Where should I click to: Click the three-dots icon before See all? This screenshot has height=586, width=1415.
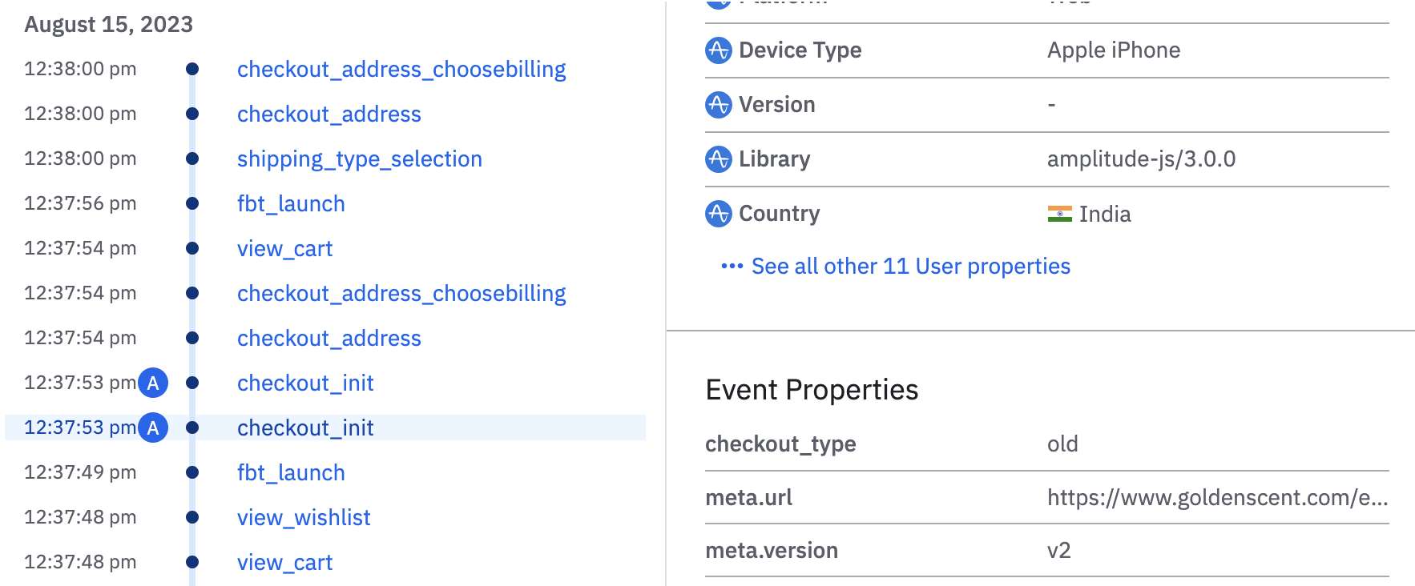pyautogui.click(x=732, y=267)
